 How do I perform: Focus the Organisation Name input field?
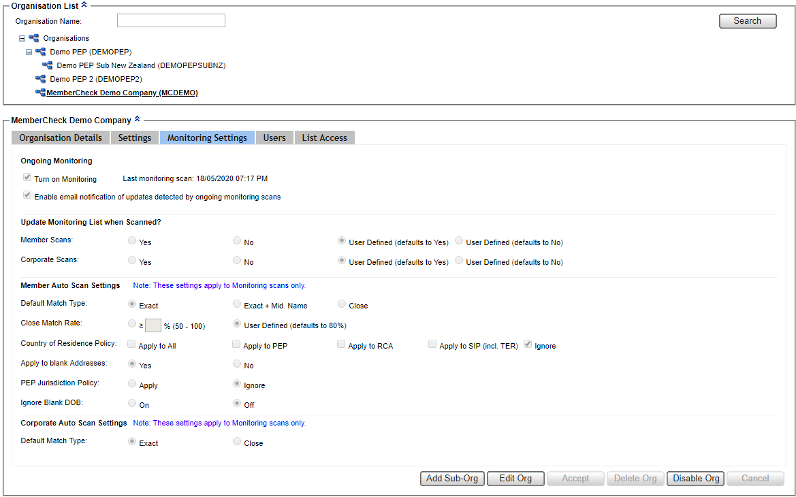click(171, 21)
